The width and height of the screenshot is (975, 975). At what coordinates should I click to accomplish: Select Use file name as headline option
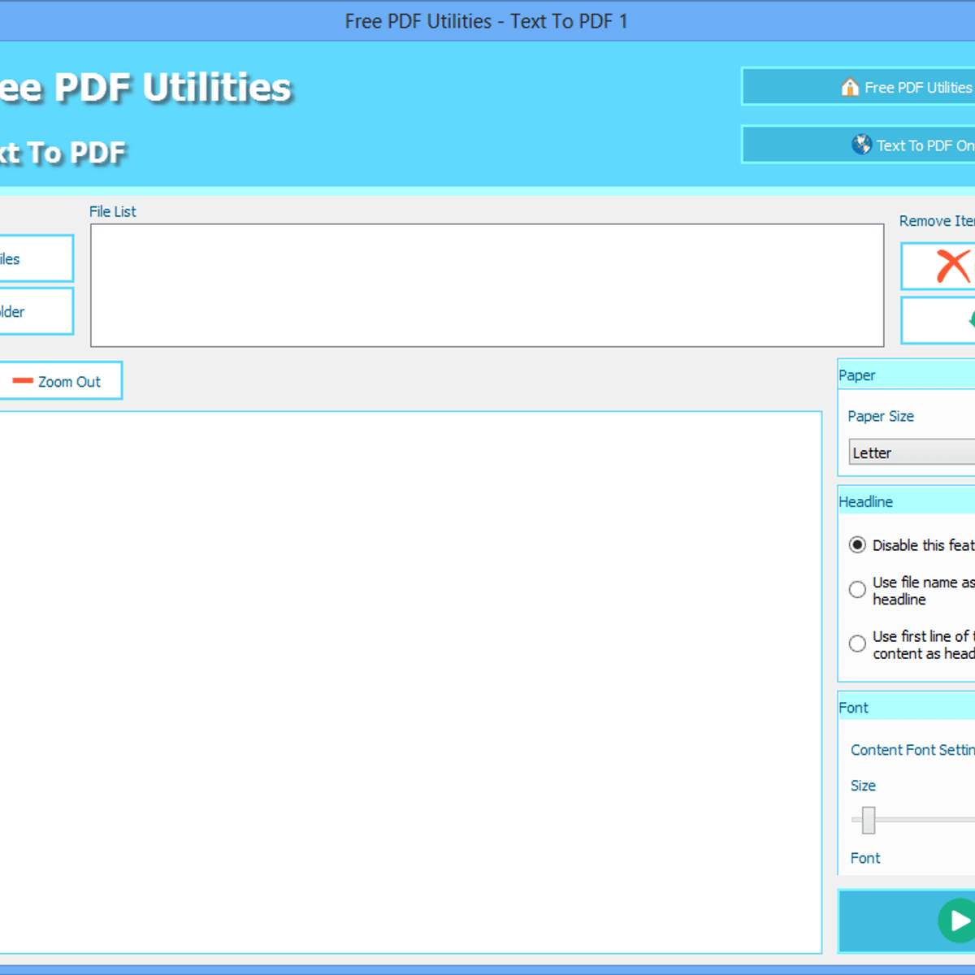pyautogui.click(x=857, y=590)
